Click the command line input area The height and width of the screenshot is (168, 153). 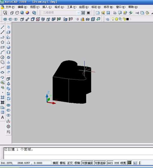(78, 157)
